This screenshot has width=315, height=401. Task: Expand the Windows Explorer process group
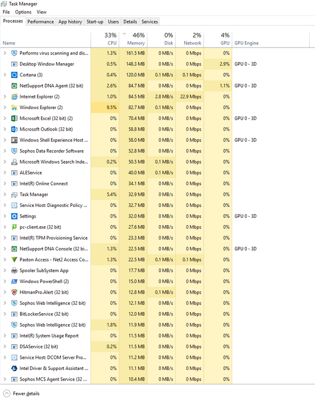5,107
